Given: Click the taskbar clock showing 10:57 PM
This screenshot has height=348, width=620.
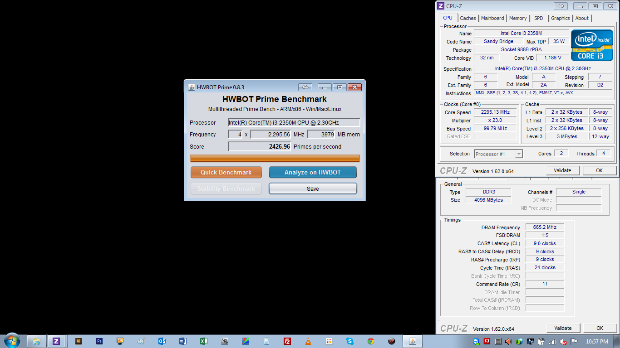Looking at the screenshot, I should [596, 342].
